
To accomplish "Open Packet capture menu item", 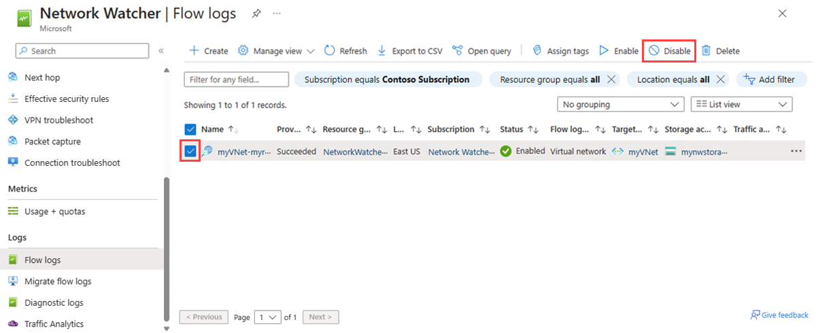I will 52,141.
